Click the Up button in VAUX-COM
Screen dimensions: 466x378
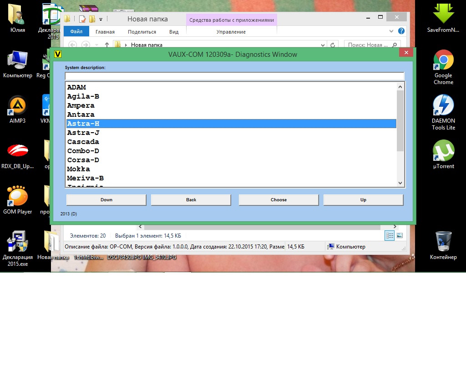pyautogui.click(x=363, y=200)
